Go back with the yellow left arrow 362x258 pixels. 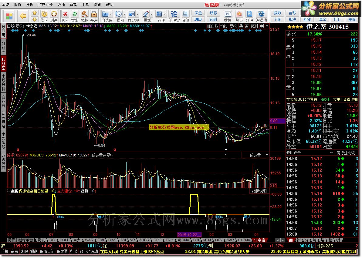tap(23, 16)
